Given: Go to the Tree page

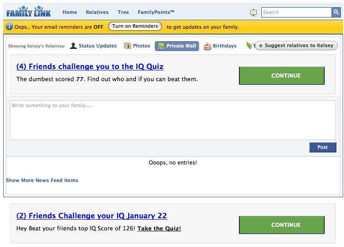Looking at the screenshot, I should pos(123,12).
